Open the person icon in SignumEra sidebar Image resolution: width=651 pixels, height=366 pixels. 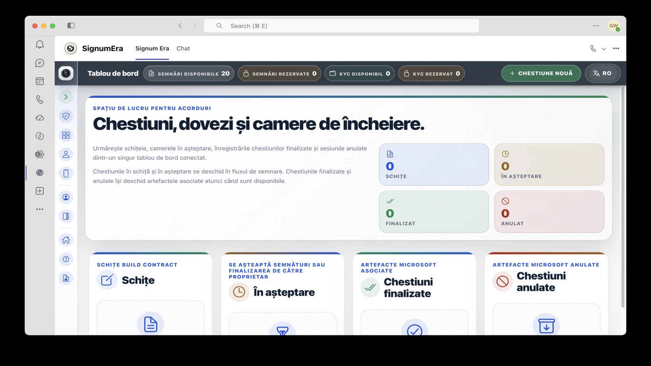point(66,154)
